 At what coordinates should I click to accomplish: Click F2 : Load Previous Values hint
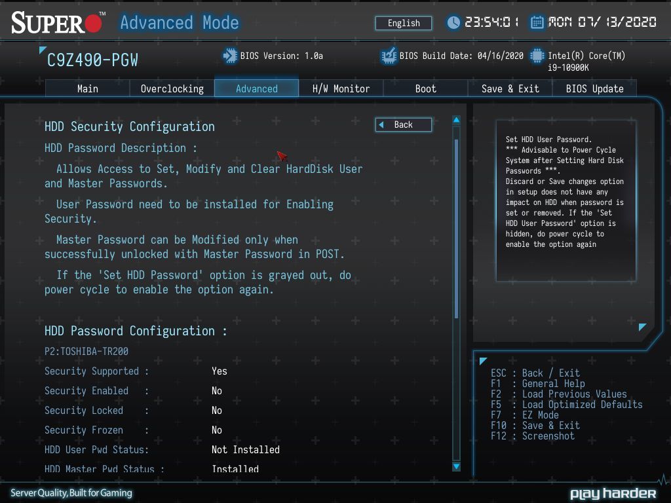coord(558,394)
